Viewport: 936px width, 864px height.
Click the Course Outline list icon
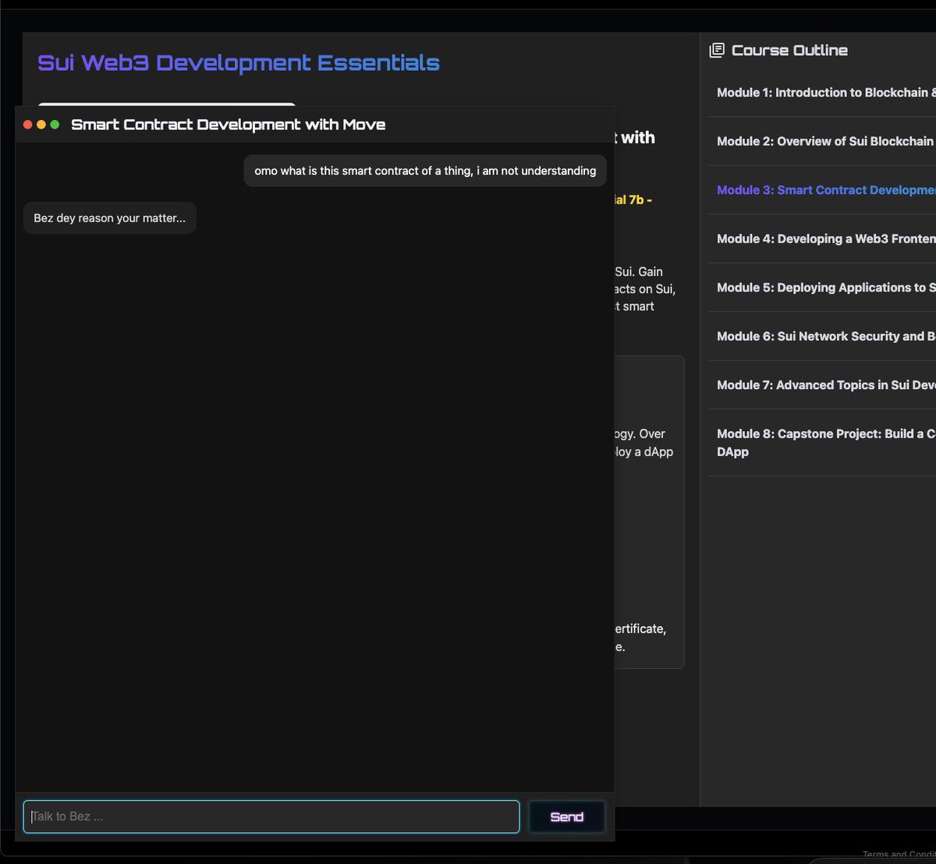(x=716, y=51)
